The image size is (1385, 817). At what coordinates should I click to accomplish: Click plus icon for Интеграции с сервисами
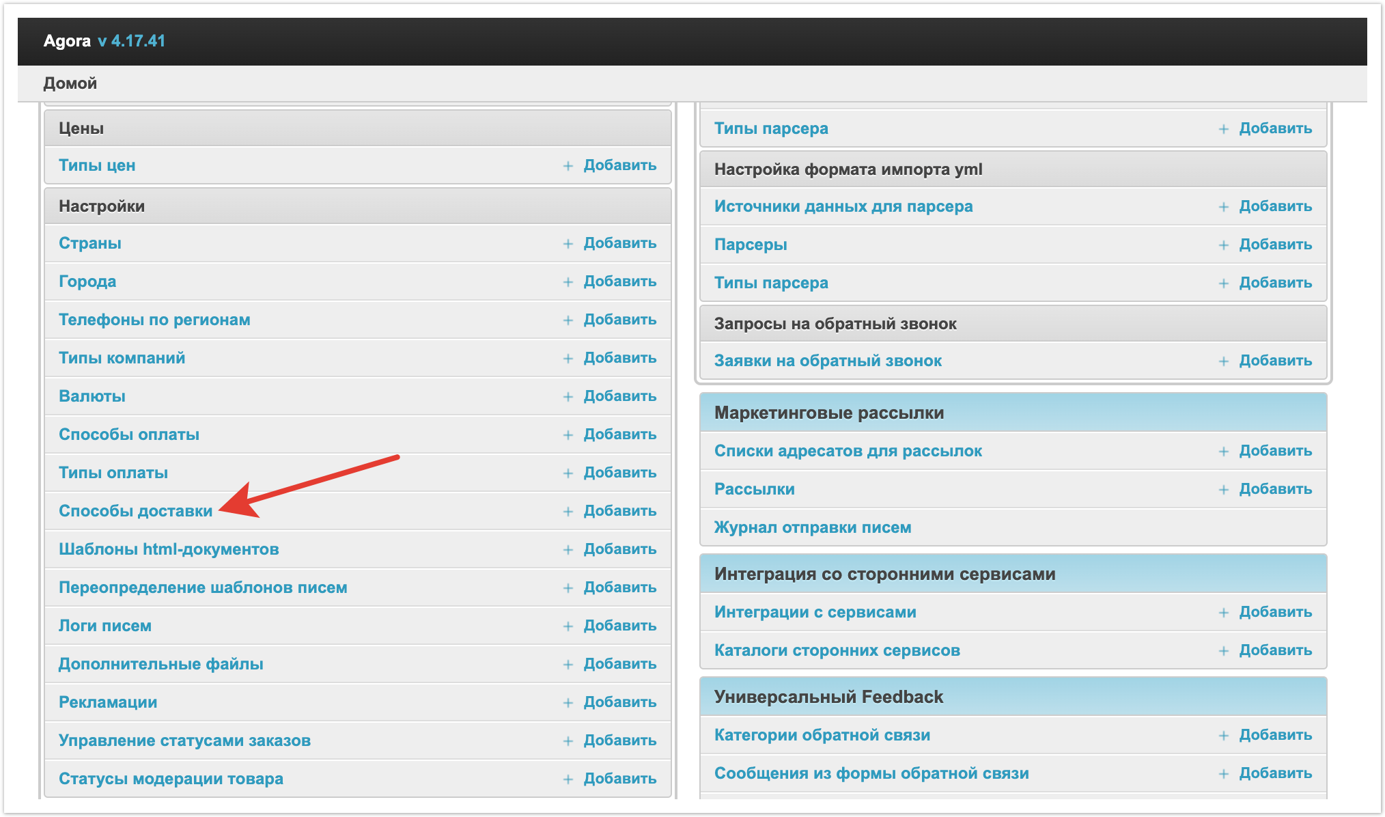point(1223,613)
